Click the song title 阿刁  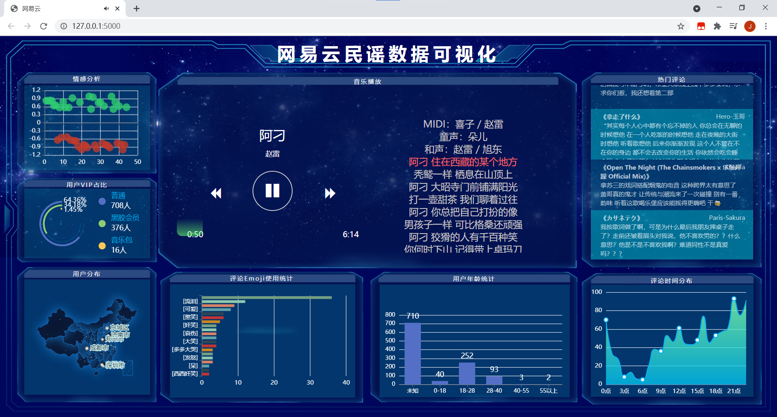click(272, 136)
